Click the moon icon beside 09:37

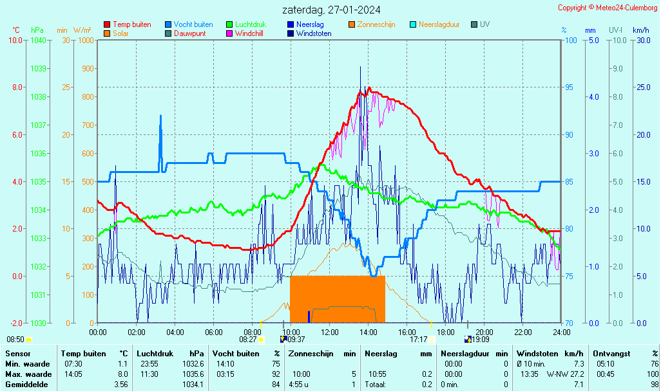(x=283, y=339)
